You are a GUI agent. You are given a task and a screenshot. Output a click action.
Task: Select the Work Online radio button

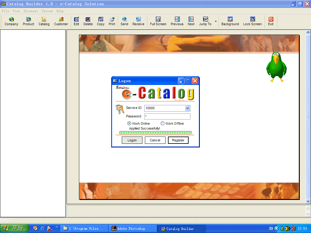coord(129,123)
